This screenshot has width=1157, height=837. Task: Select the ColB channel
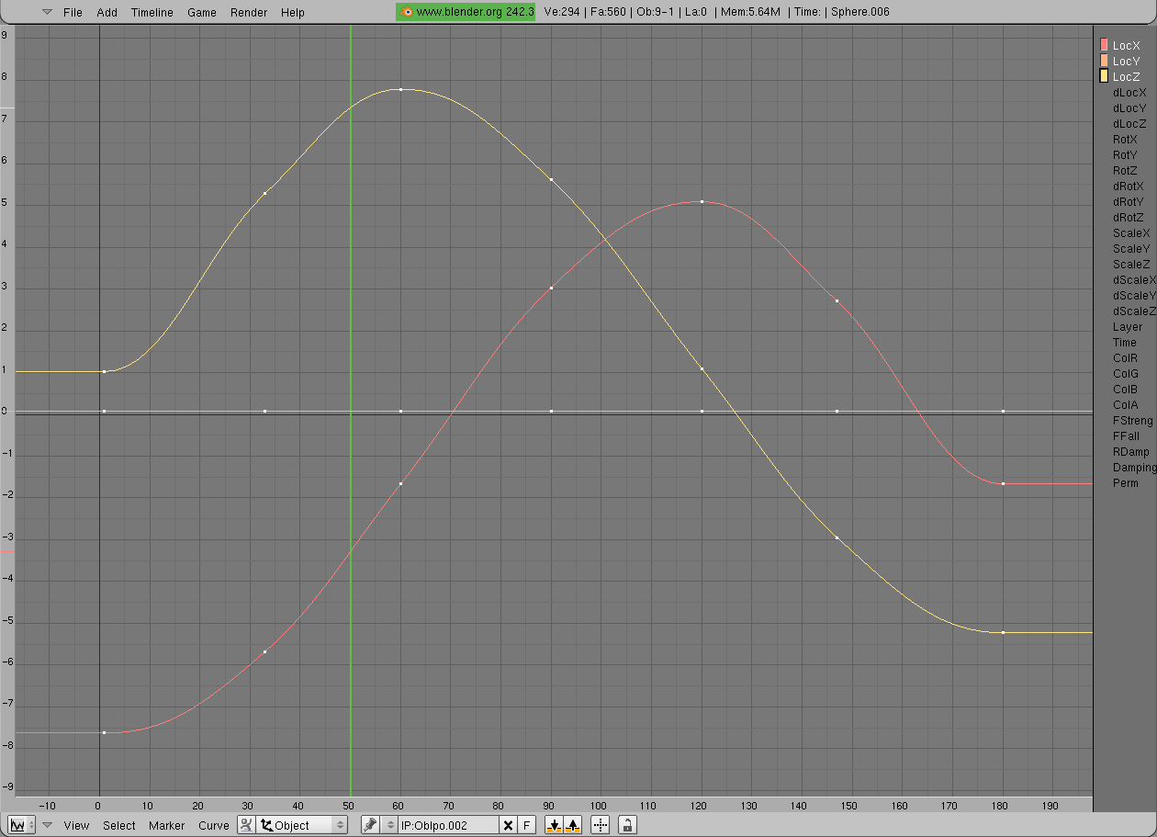click(1125, 389)
